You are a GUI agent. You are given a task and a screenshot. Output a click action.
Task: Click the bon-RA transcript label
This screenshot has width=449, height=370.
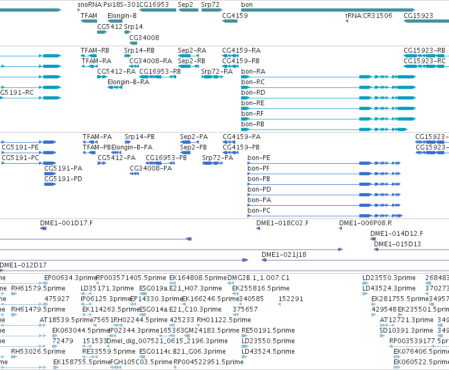click(x=253, y=72)
